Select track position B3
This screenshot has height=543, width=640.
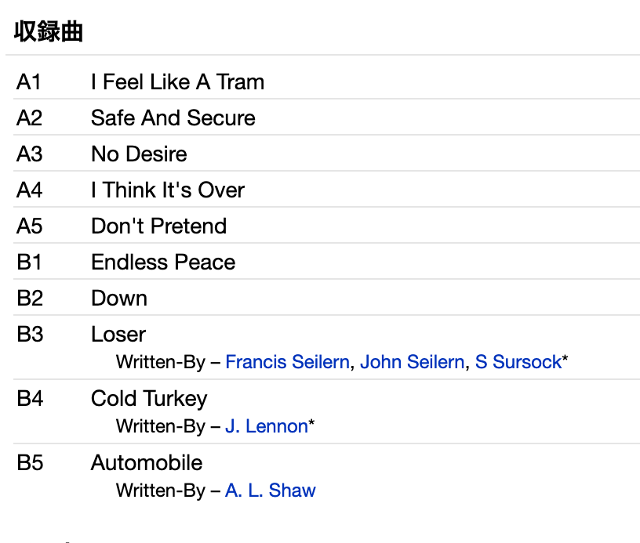point(30,335)
